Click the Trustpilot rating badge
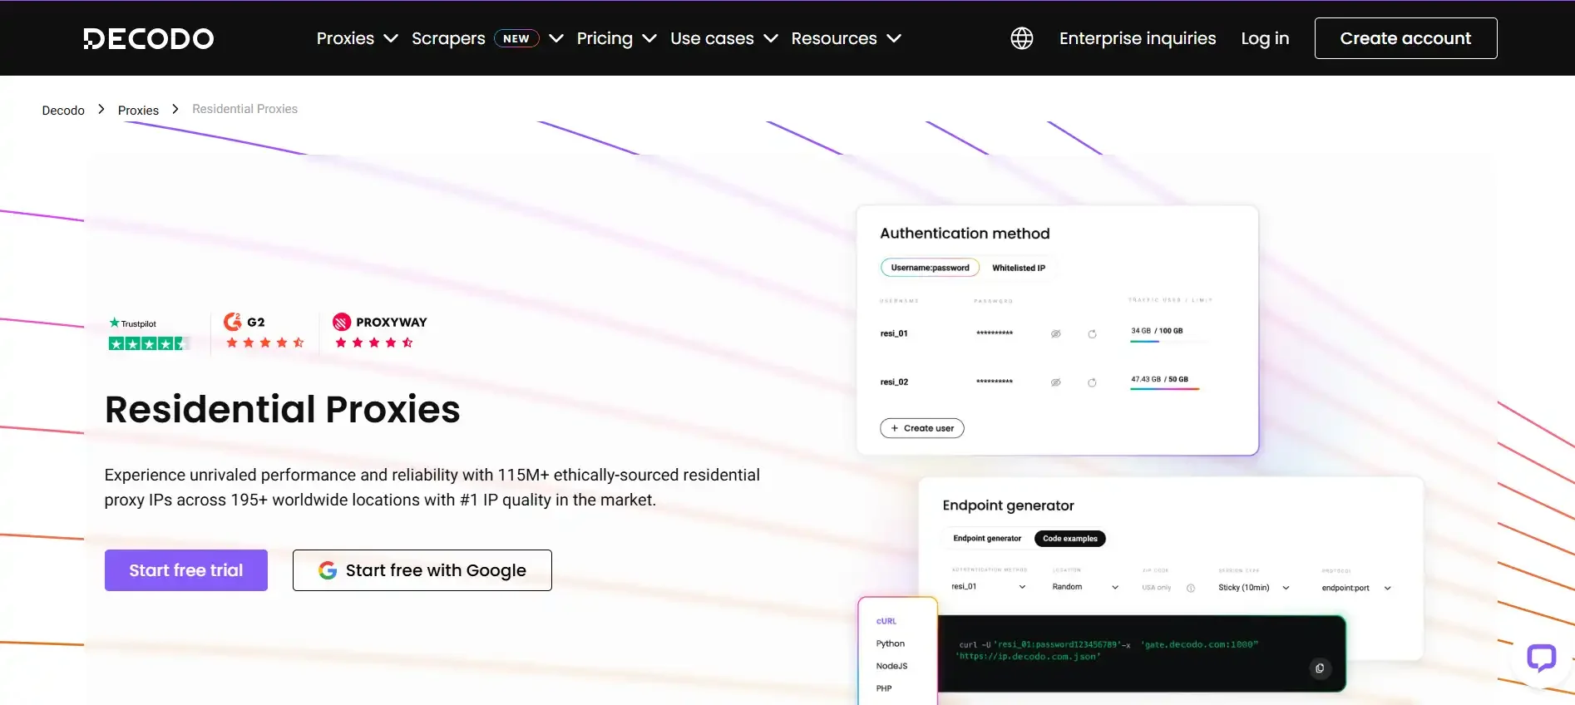This screenshot has width=1575, height=705. point(150,333)
